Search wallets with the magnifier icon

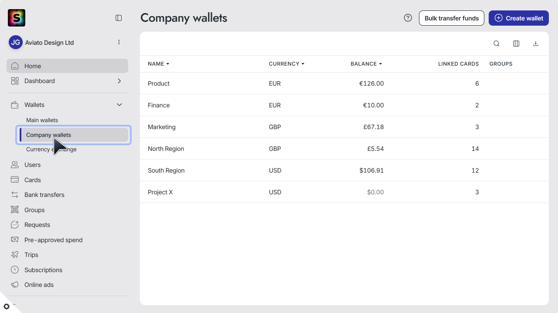(497, 43)
